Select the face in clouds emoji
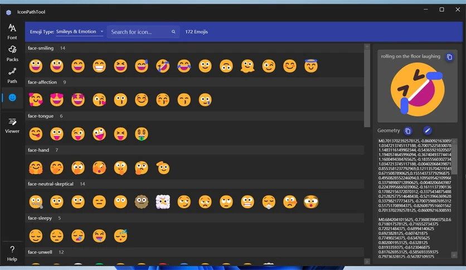This screenshot has width=466, height=270. pos(163,201)
